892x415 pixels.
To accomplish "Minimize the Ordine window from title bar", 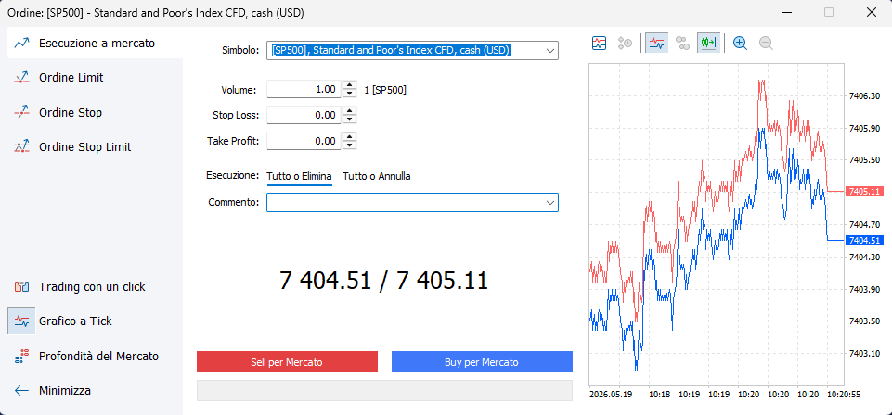I will click(787, 12).
